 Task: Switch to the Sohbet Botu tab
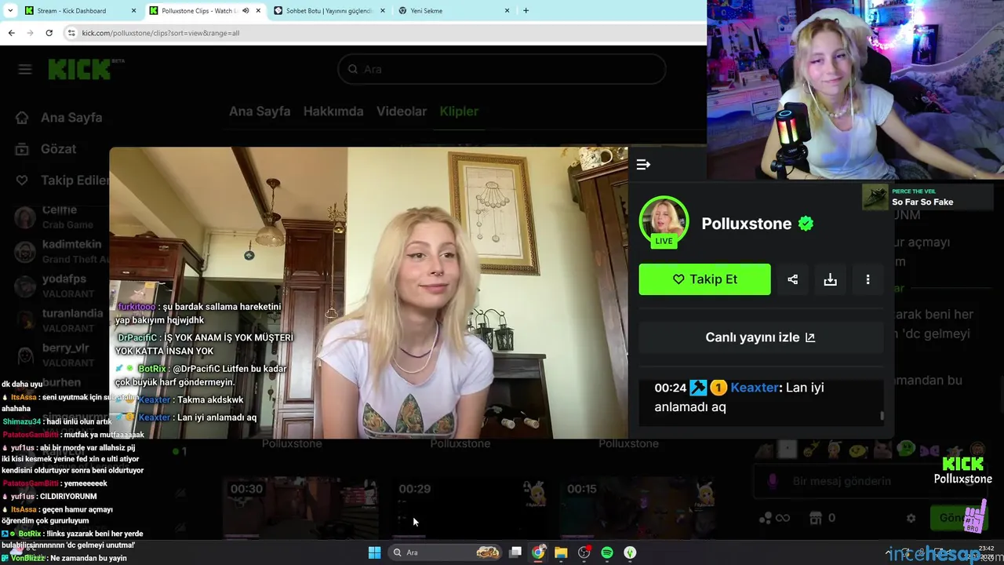329,11
